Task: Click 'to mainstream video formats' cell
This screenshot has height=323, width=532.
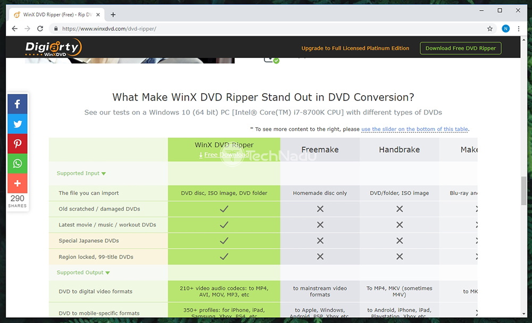Action: coord(320,292)
